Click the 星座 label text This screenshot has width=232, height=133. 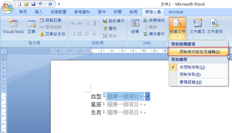(x=96, y=104)
